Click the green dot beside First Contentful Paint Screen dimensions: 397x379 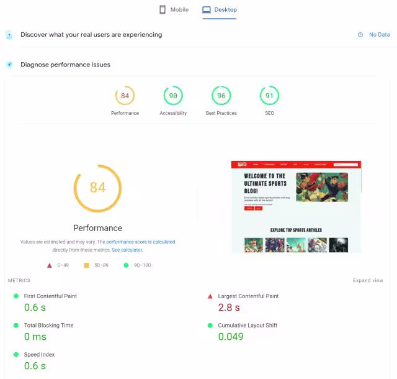coord(16,296)
